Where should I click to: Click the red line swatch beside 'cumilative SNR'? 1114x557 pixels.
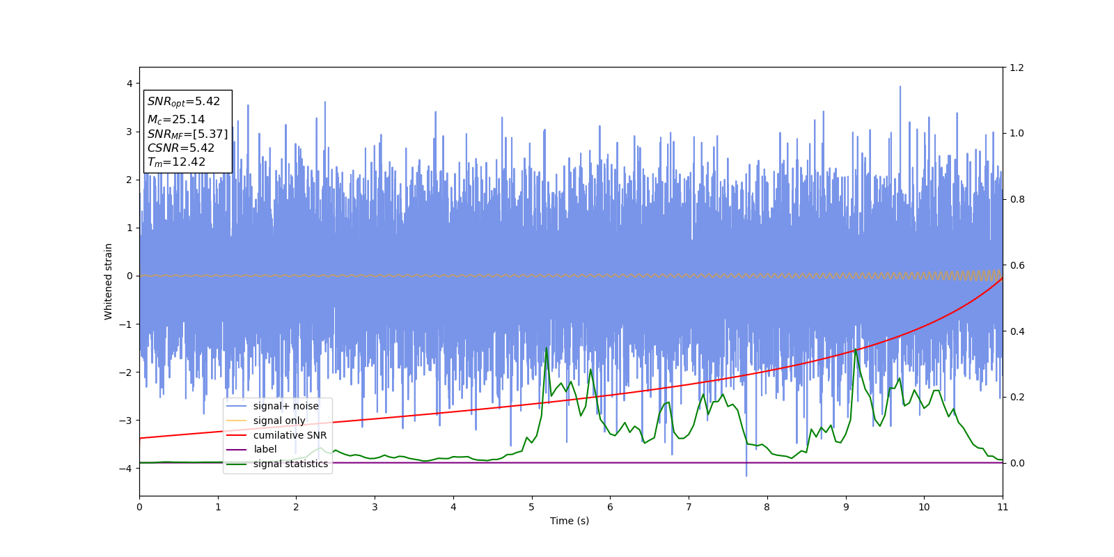tap(237, 435)
